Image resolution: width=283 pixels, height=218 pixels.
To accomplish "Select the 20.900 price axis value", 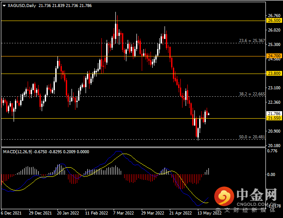I will [274, 131].
